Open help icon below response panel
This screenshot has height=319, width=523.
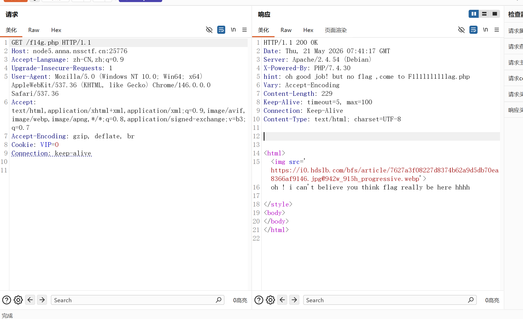(259, 300)
